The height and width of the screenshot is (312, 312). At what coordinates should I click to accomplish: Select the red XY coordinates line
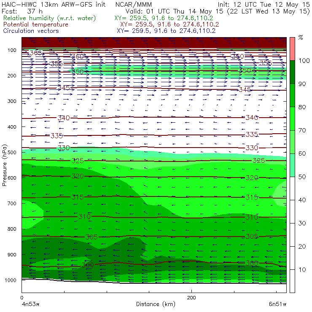click(169, 24)
